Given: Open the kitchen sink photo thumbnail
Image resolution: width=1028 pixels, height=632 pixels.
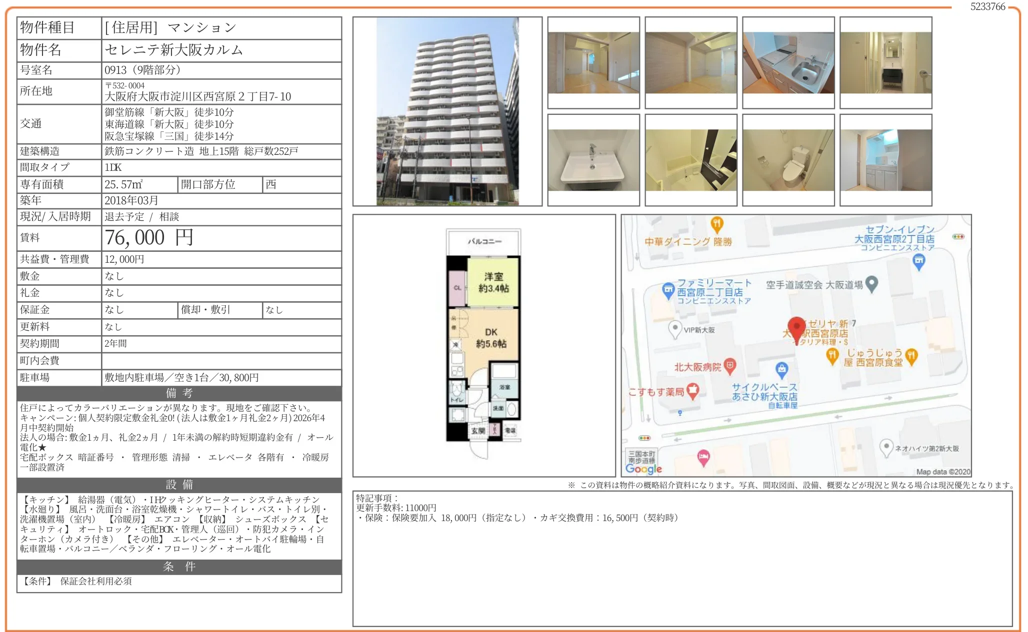Looking at the screenshot, I should tap(788, 63).
